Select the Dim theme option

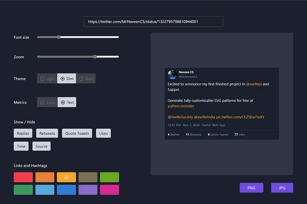67,79
